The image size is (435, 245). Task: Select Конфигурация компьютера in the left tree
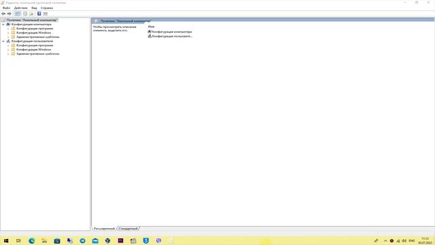click(31, 24)
